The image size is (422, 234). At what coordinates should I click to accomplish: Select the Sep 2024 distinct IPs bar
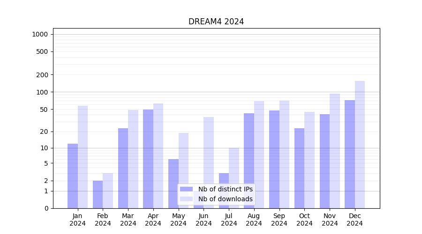pos(274,159)
